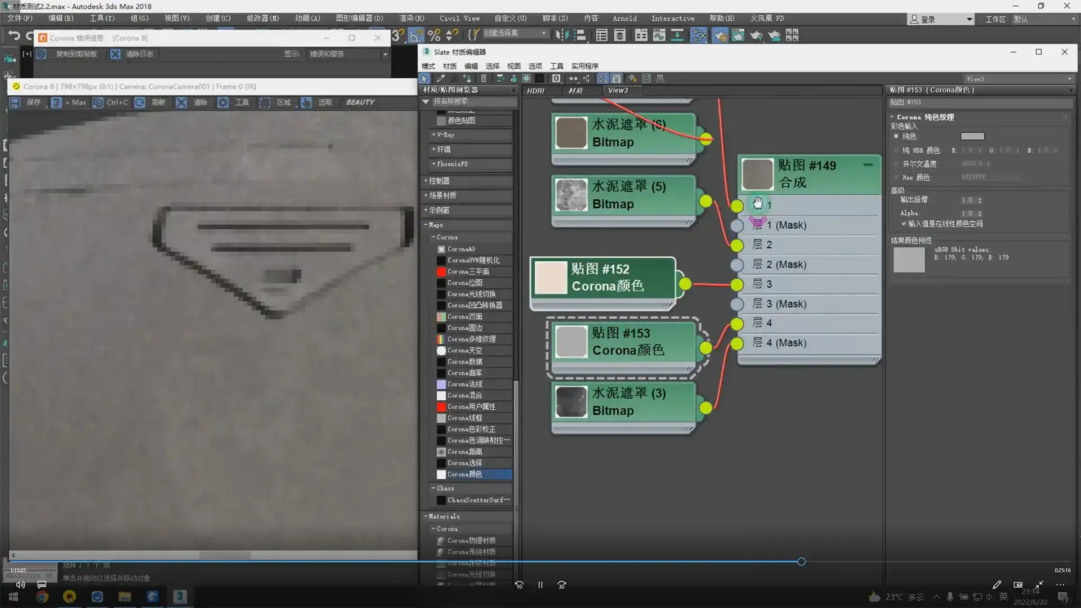
Task: Select the 开尔文温度 radio option
Action: click(x=896, y=164)
